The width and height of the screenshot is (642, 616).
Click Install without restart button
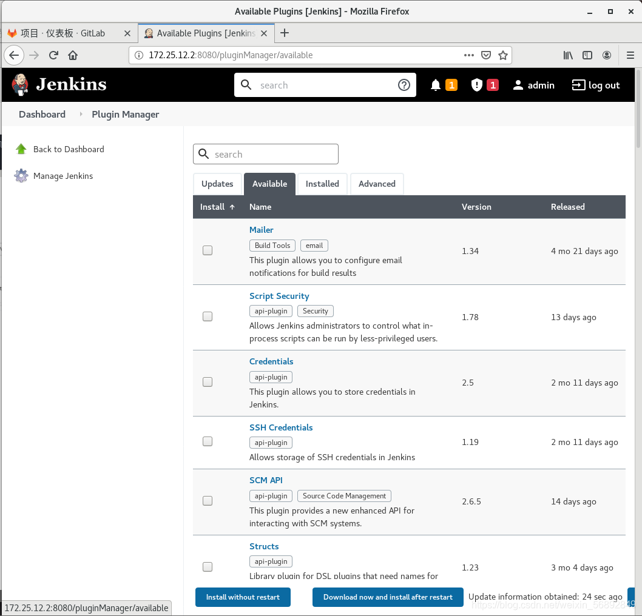pyautogui.click(x=243, y=597)
